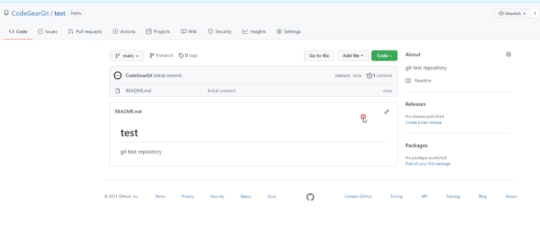Click the Packages heading
Image resolution: width=540 pixels, height=229 pixels.
[x=416, y=145]
